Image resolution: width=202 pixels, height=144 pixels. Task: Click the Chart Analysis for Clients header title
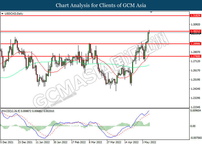101,5
